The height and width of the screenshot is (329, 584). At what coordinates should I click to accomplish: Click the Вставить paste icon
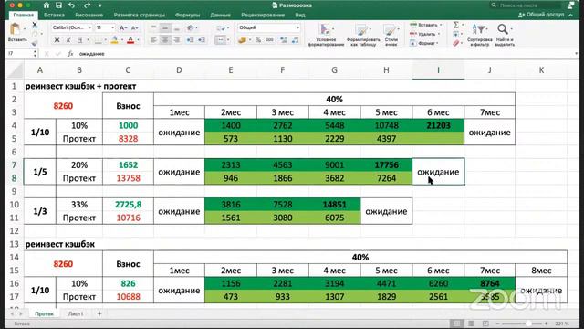(x=15, y=29)
